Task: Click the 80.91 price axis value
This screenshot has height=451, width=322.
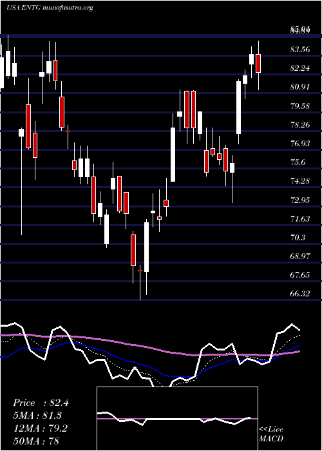Action: click(x=301, y=87)
